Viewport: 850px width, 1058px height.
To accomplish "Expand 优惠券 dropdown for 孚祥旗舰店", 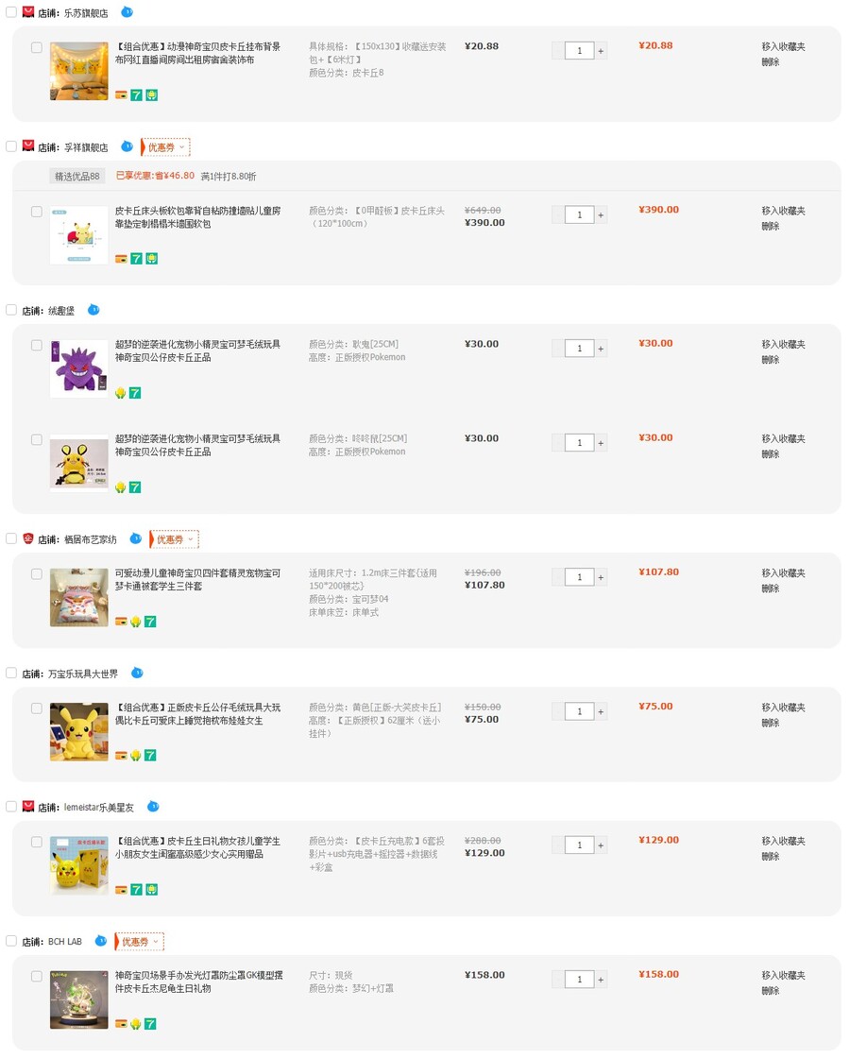I will pyautogui.click(x=166, y=147).
